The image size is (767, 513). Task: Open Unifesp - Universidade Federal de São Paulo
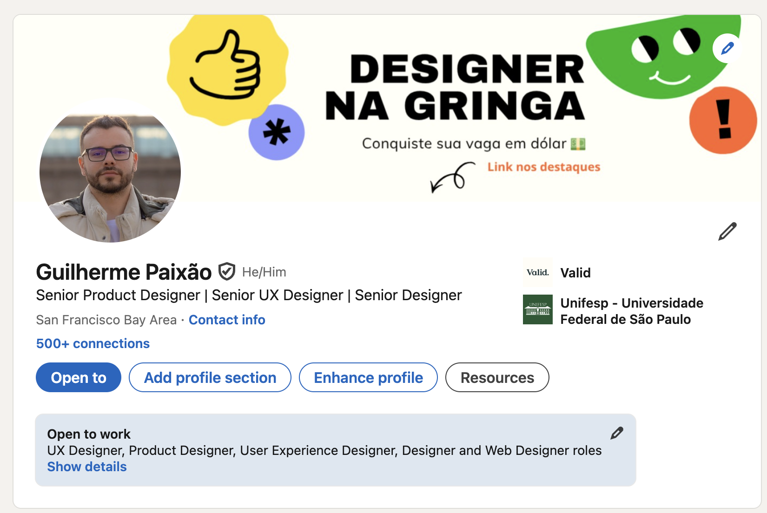pos(631,311)
